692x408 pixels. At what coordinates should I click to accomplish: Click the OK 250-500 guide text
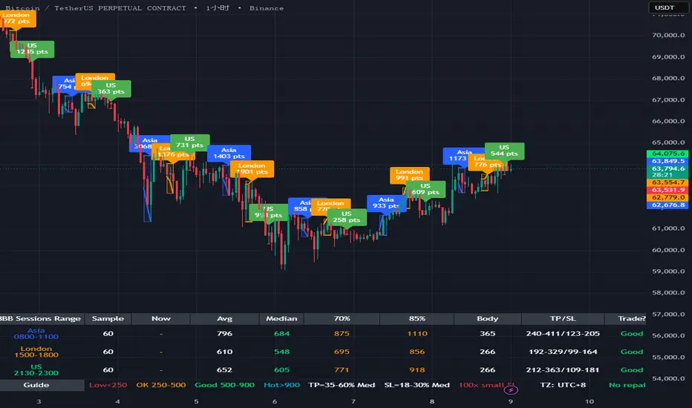point(161,384)
